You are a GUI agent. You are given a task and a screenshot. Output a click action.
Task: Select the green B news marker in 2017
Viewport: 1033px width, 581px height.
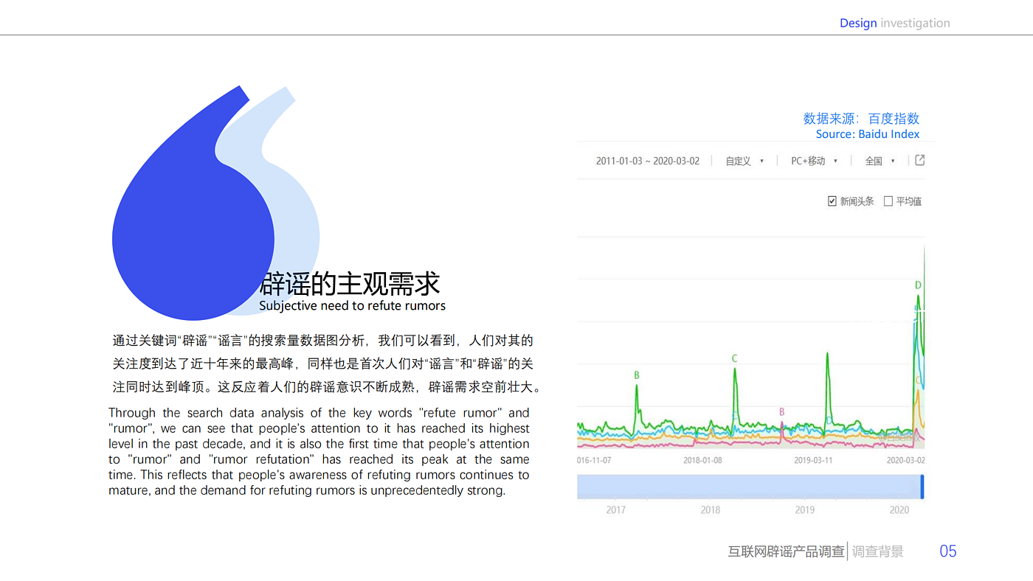637,375
